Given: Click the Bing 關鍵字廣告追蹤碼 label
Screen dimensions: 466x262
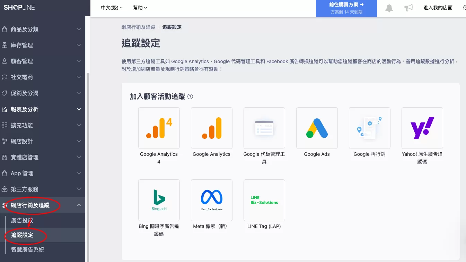Looking at the screenshot, I should coord(159,230).
